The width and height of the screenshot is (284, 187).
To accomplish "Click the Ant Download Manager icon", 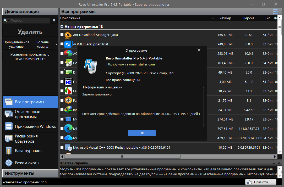I will 68,35.
